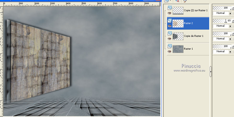234x117 pixels.
Task: Click the raster layer type icon of Copie (2) sur Raster 1
Action: pyautogui.click(x=169, y=8)
